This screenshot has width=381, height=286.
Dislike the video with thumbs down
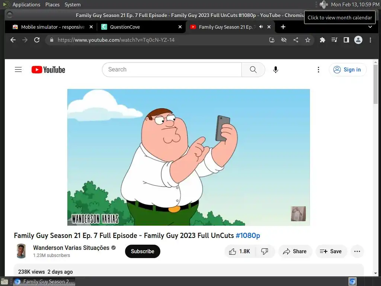[x=265, y=251]
